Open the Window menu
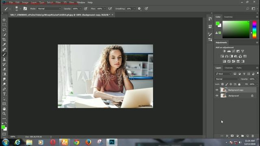 coord(81,2)
